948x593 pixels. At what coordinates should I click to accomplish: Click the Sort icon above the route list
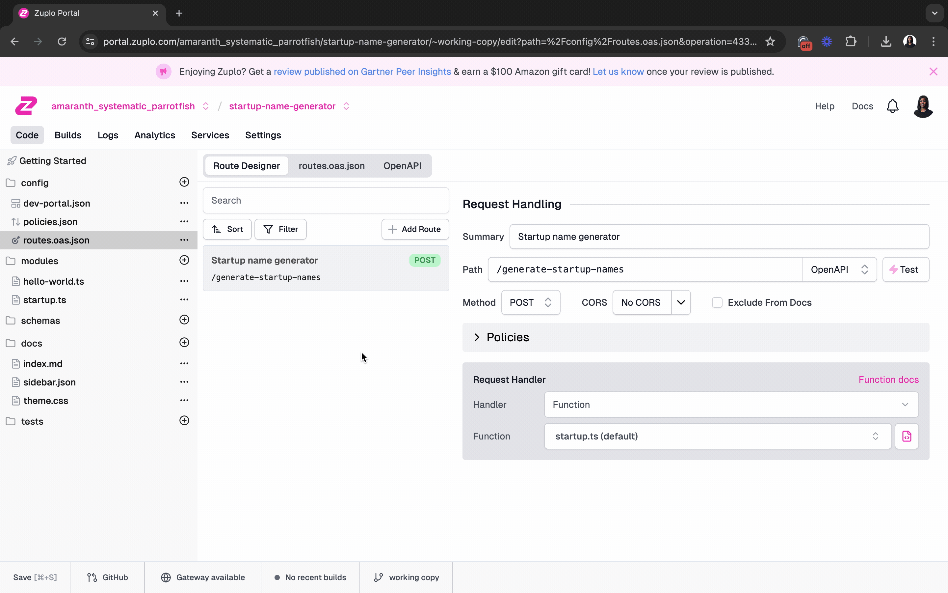point(216,229)
